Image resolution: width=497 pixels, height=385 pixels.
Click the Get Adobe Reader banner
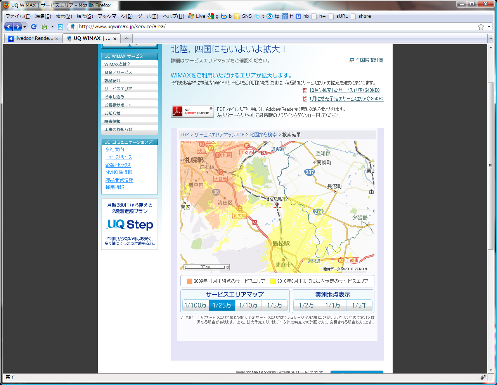[x=192, y=112]
